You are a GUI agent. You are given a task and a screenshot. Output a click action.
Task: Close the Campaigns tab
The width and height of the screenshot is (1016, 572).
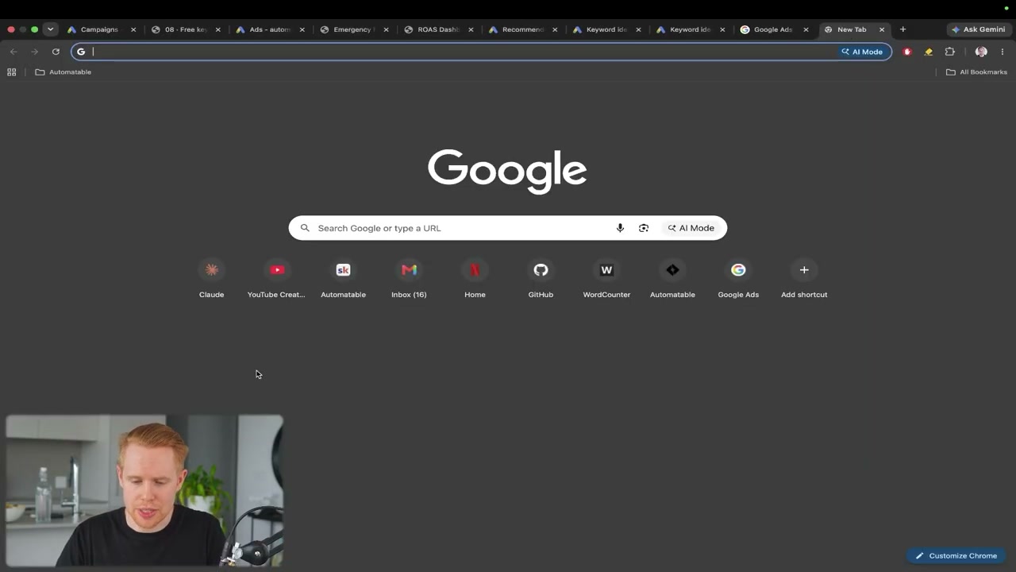point(133,29)
